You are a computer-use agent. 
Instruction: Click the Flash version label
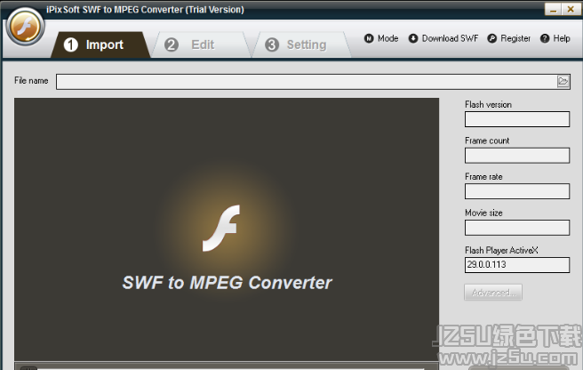488,105
